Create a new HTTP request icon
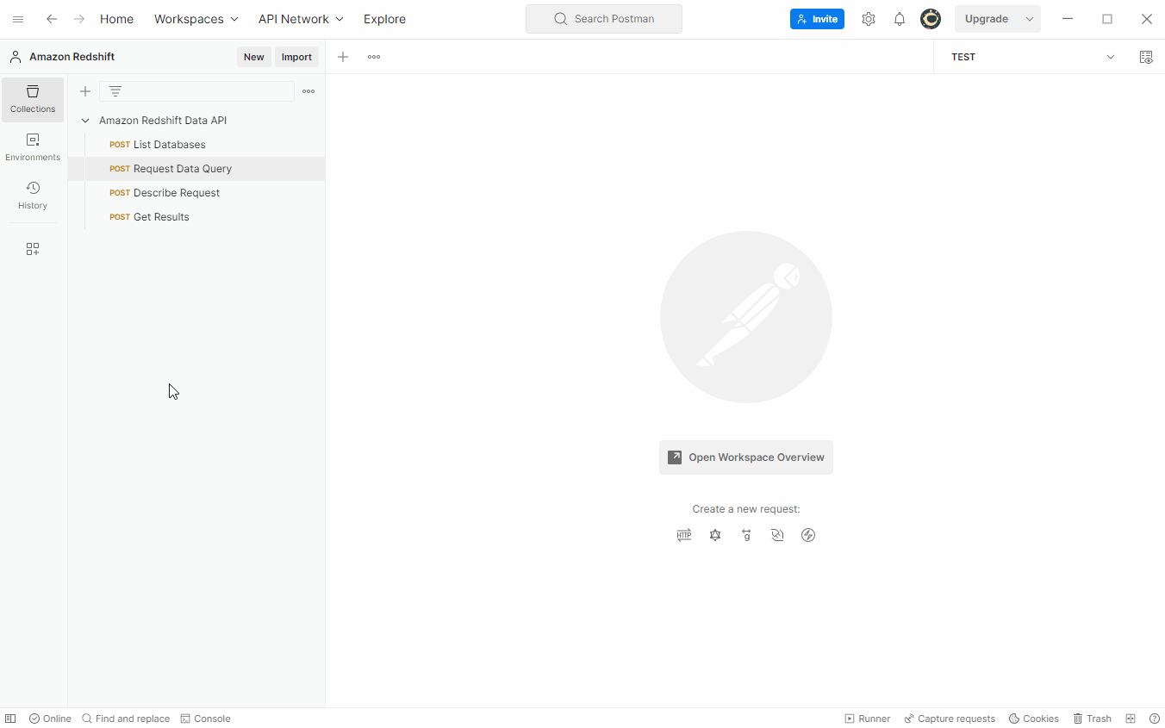Image resolution: width=1165 pixels, height=728 pixels. 684,535
